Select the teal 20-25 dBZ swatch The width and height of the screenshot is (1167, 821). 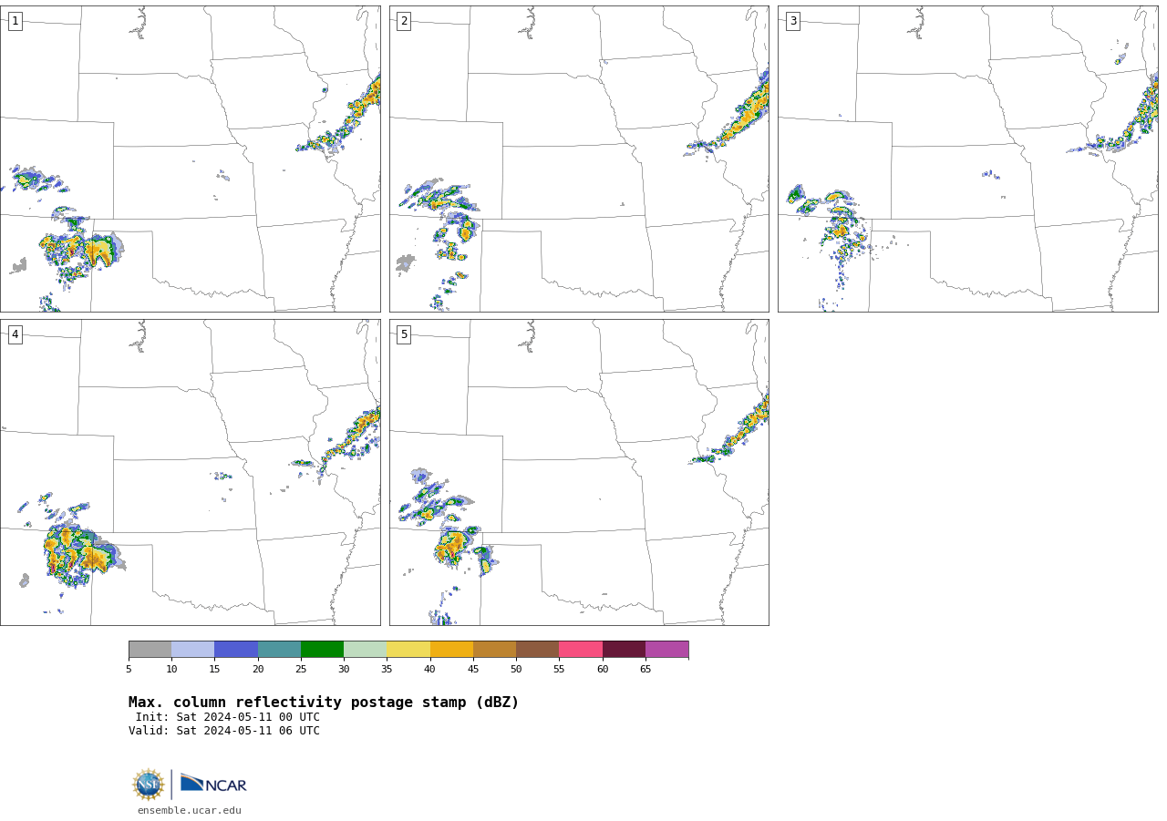279,650
